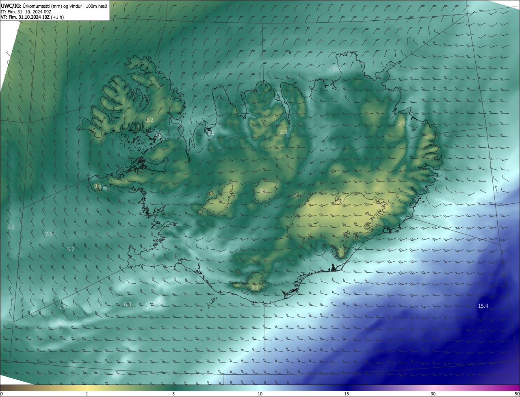Click the 0 tick label on the color scale
Viewport: 520px width, 397px height.
[x=2, y=394]
